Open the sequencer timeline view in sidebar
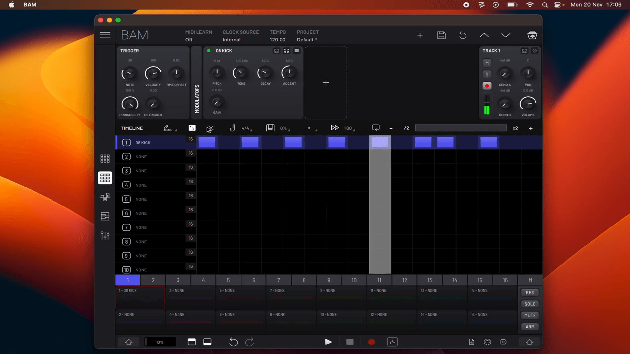 (105, 178)
